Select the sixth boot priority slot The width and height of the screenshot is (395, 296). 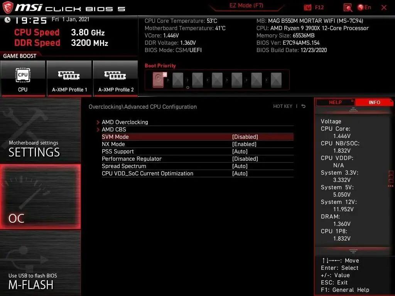click(257, 80)
